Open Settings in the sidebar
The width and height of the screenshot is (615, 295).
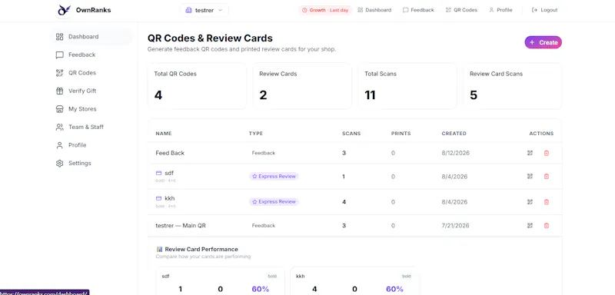tap(91, 163)
